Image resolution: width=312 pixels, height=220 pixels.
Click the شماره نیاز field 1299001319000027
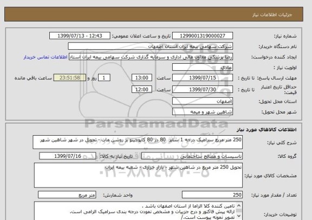(x=203, y=36)
